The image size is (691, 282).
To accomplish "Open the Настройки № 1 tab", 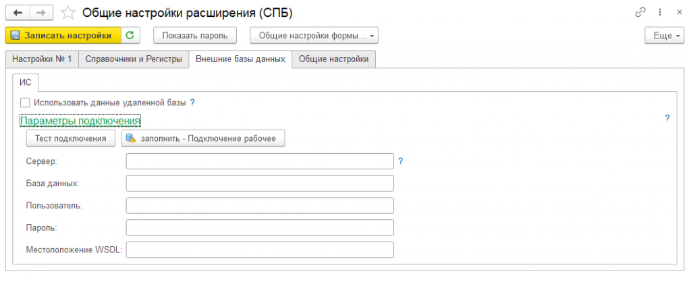I will [42, 59].
